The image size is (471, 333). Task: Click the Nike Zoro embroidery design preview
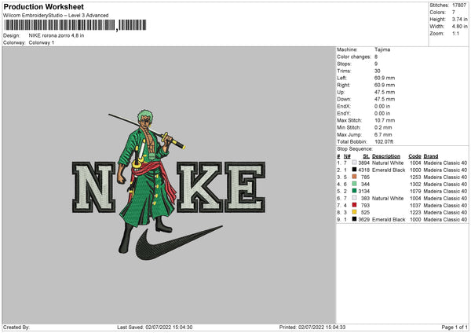(169, 185)
